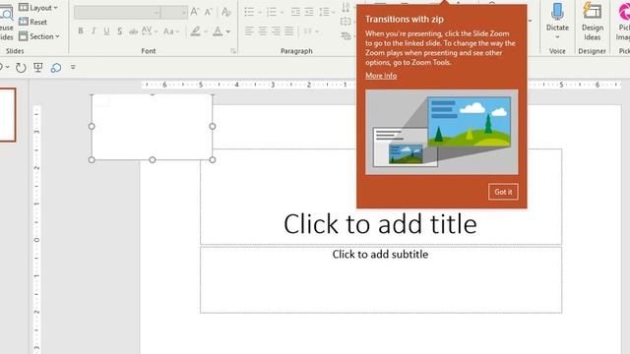The height and width of the screenshot is (354, 630).
Task: Open the Pickit Images add-in
Action: tap(623, 22)
